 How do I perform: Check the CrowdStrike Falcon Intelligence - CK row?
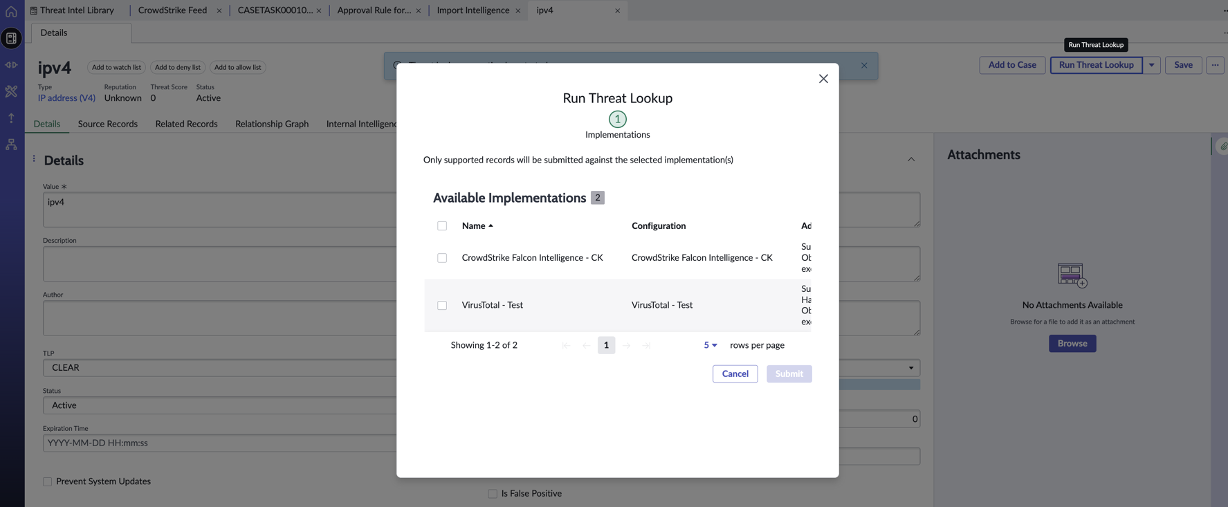click(442, 258)
